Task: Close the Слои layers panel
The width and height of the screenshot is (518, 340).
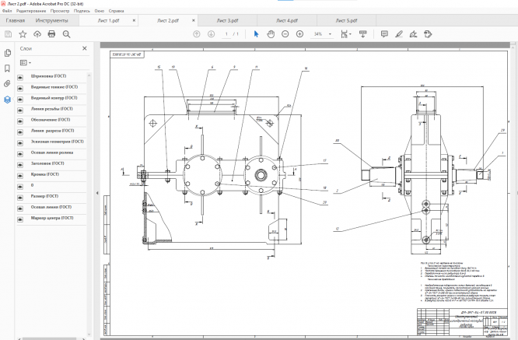Action: point(85,48)
